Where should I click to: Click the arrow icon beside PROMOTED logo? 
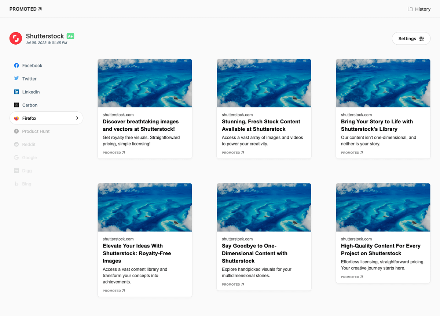(x=40, y=9)
